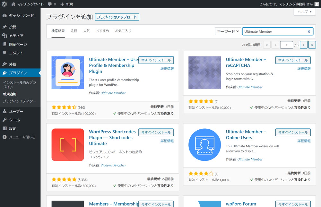This screenshot has height=207, width=321.
Task: Switch to the お気に入り tab
Action: click(123, 31)
